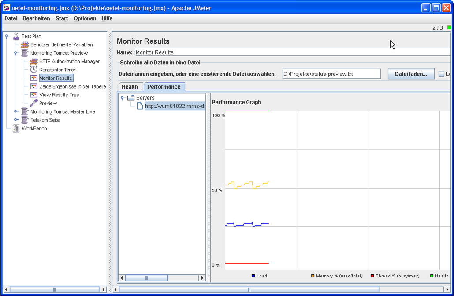Collapse the Monitoring Tomcat Preview node
Screen dimensions: 454x296
tap(16, 53)
